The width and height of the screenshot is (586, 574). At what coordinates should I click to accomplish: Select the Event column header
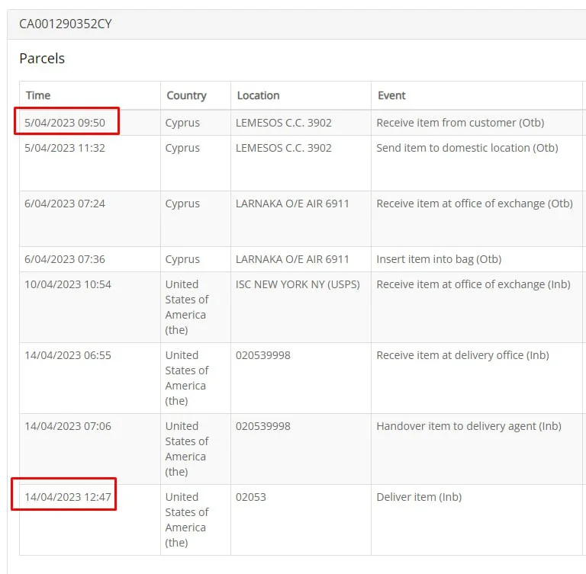[x=391, y=95]
